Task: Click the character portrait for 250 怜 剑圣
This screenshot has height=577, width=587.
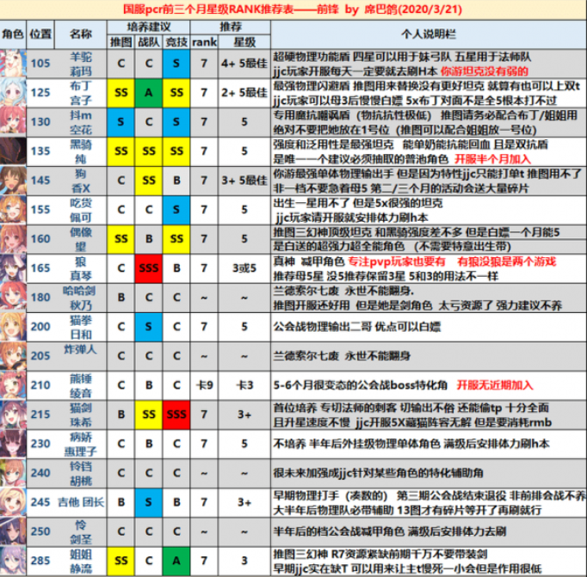Action: (x=13, y=531)
